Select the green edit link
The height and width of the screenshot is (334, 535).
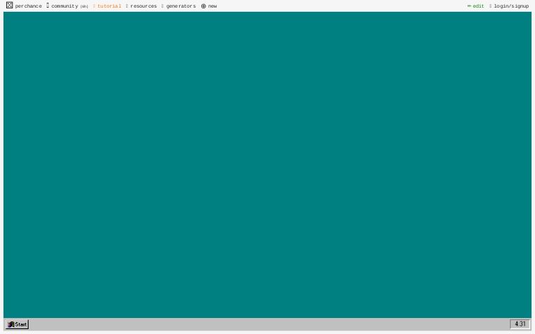pos(479,6)
